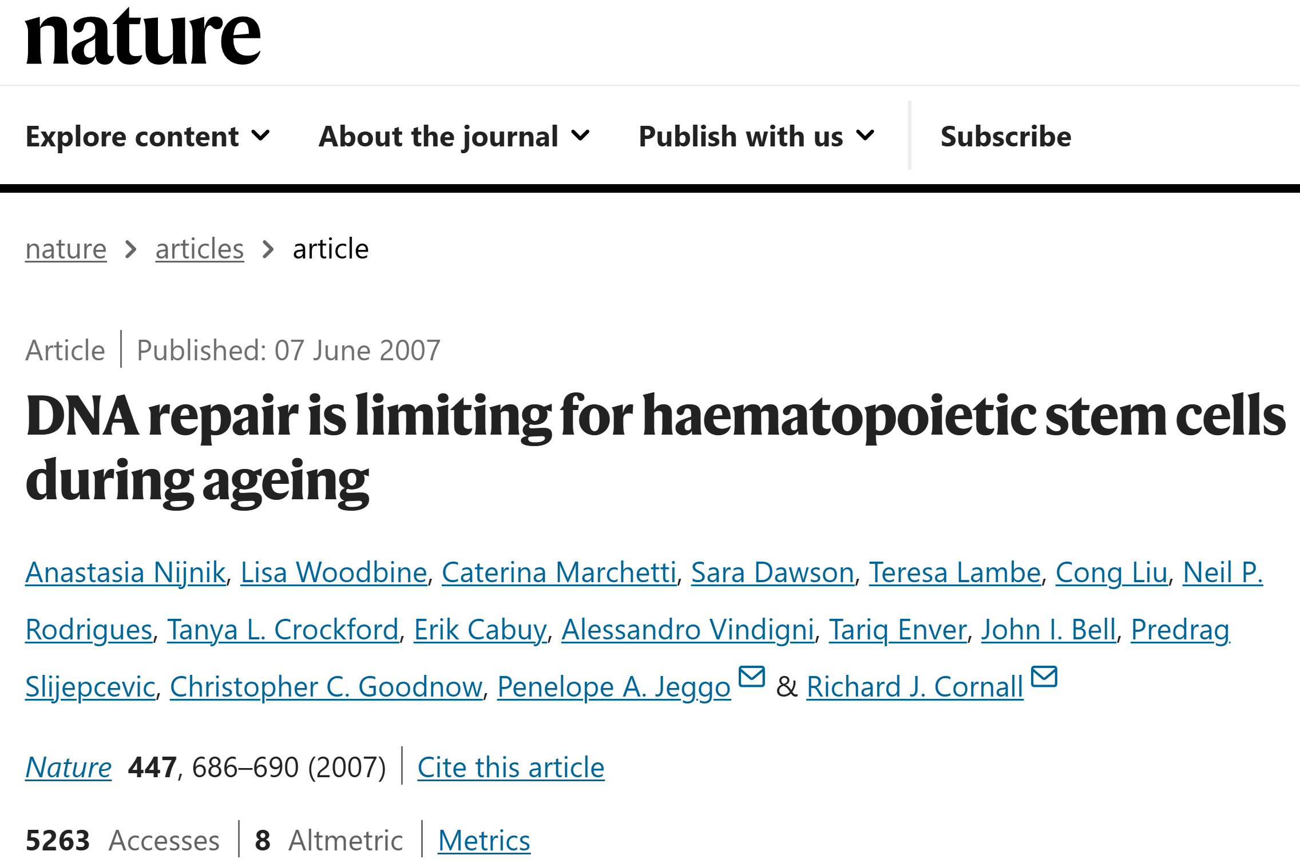Select author Lisa Woodbine
Image resolution: width=1300 pixels, height=863 pixels.
pyautogui.click(x=334, y=572)
